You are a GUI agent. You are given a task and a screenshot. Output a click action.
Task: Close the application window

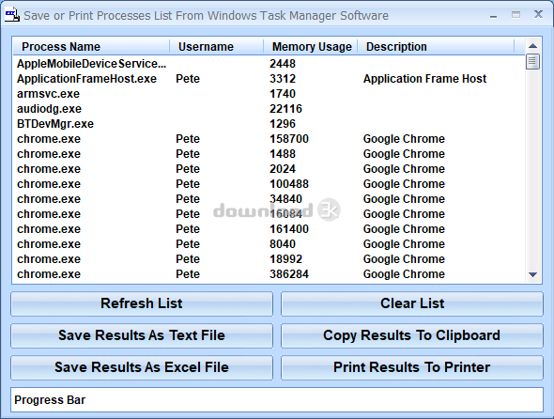click(x=538, y=14)
